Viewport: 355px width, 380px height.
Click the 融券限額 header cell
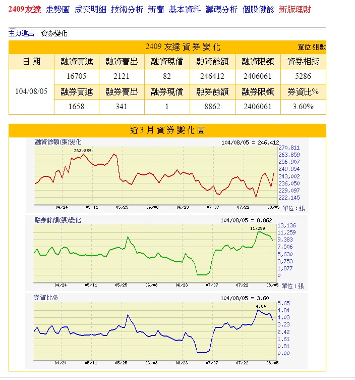click(258, 92)
